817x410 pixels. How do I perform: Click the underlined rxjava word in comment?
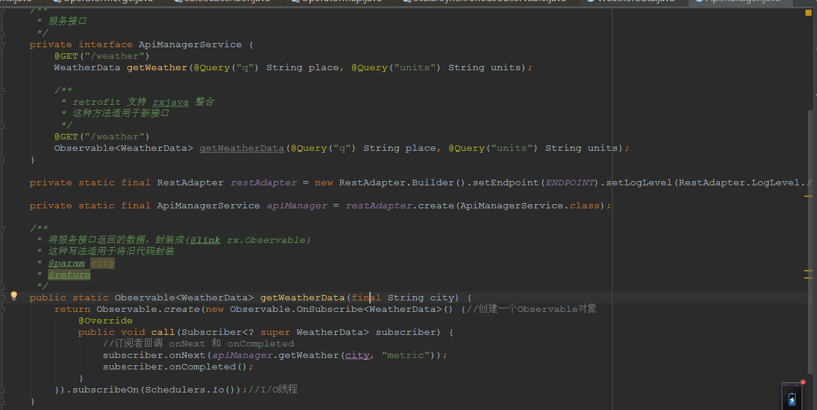point(171,102)
